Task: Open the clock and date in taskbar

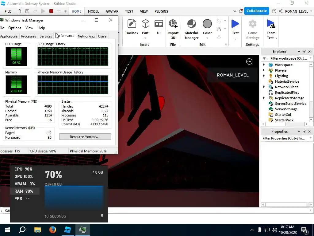Action: (288, 230)
